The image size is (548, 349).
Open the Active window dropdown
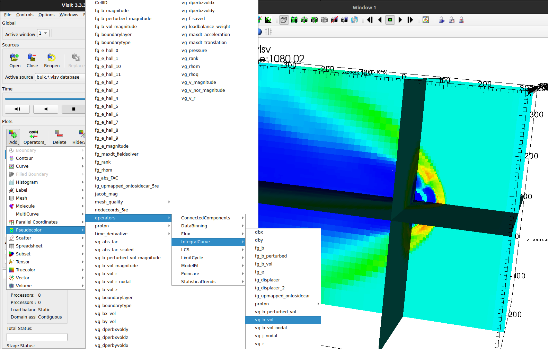click(x=43, y=33)
